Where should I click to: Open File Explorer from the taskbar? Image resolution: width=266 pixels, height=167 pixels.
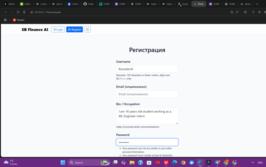[132, 162]
